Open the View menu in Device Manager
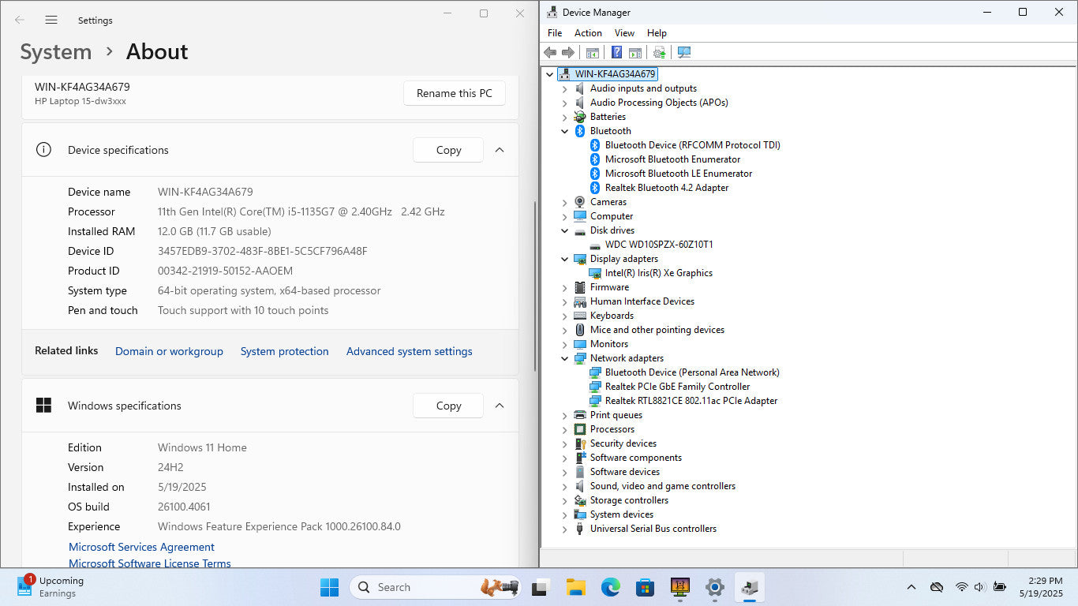This screenshot has width=1078, height=606. (624, 33)
